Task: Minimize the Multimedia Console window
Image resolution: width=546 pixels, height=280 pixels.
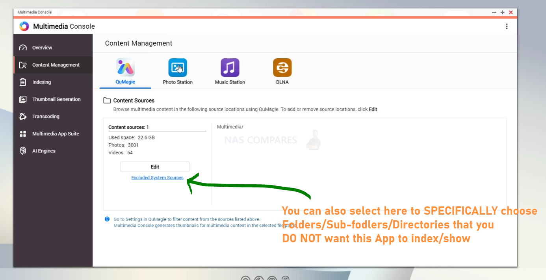Action: (x=494, y=12)
